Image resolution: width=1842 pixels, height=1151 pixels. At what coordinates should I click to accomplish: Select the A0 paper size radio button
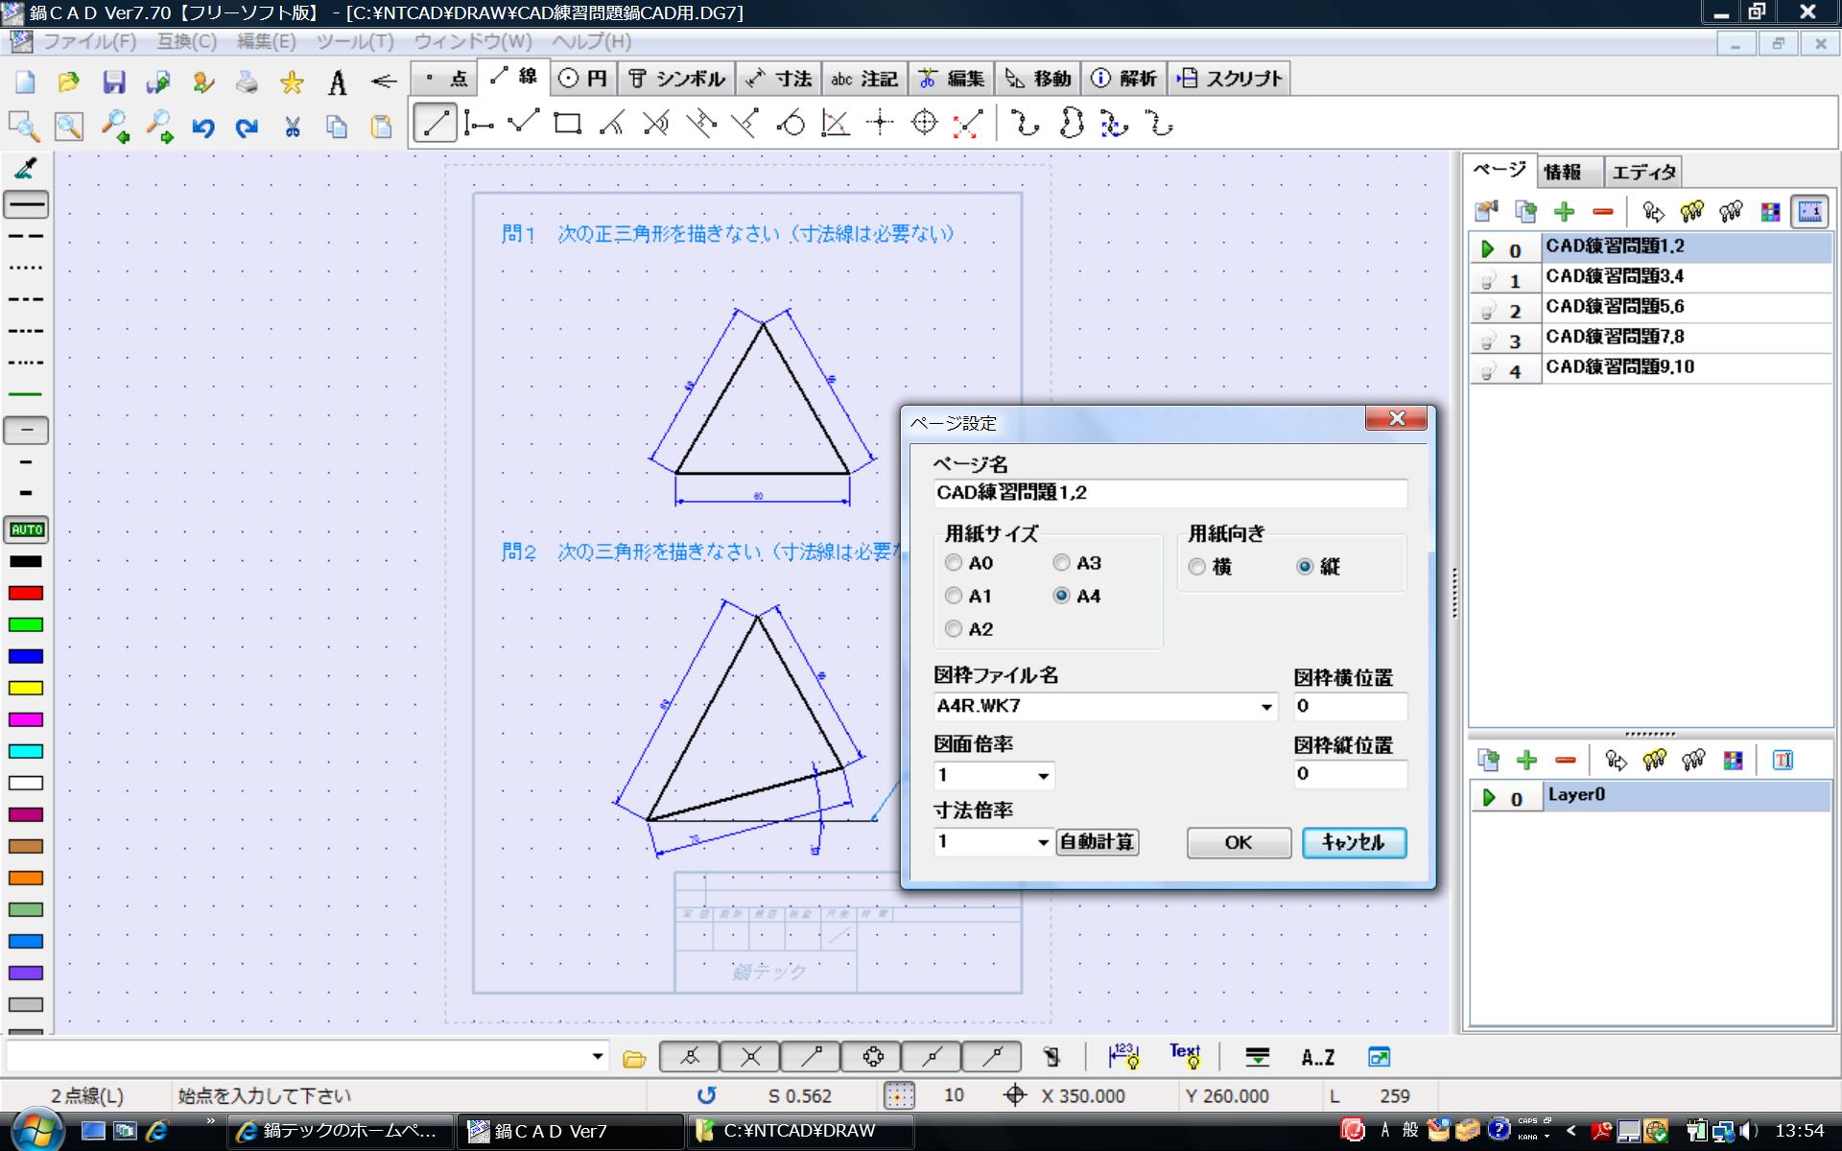pyautogui.click(x=954, y=563)
